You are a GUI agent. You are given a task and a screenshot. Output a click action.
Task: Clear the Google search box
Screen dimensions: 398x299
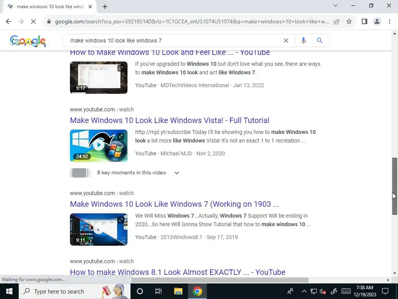(x=286, y=40)
